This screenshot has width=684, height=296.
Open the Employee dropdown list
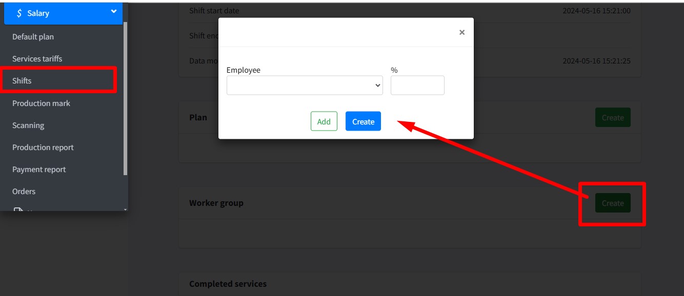(x=304, y=86)
